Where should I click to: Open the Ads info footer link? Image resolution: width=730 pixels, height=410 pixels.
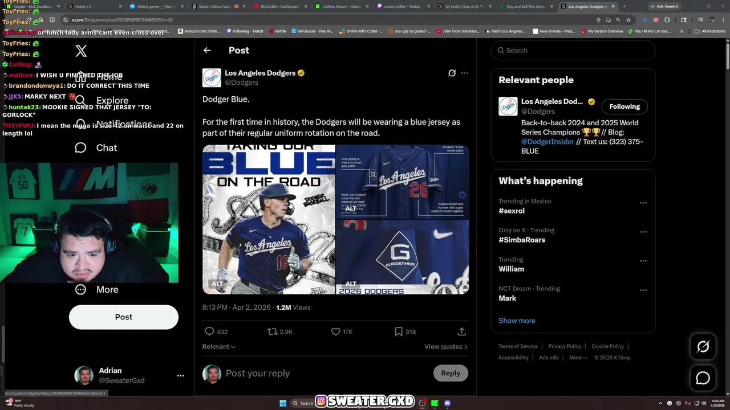tap(549, 358)
